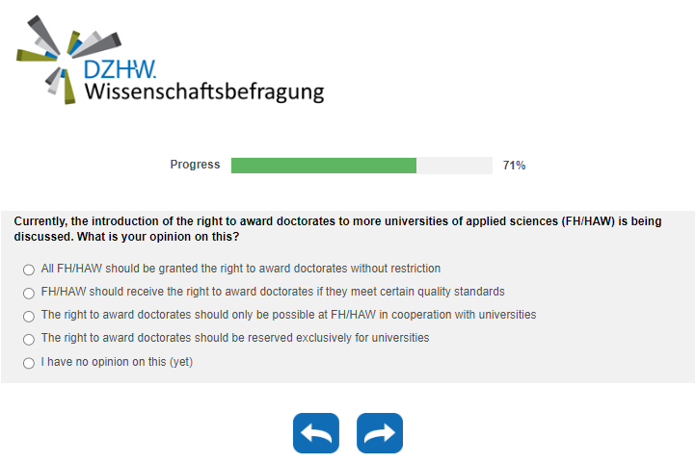
Task: Click the DZHW lettering in the logo
Action: (x=120, y=70)
